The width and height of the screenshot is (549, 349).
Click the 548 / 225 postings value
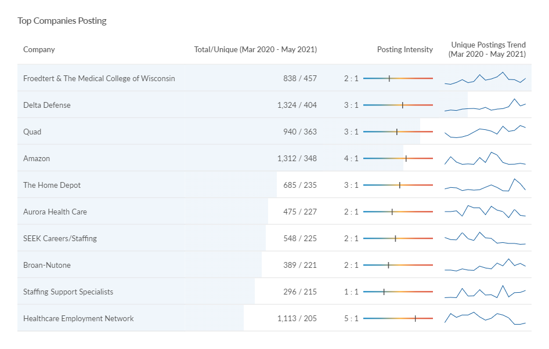click(x=300, y=238)
